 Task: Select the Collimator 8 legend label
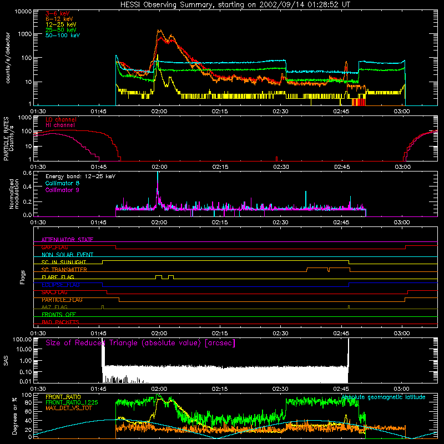(62, 183)
